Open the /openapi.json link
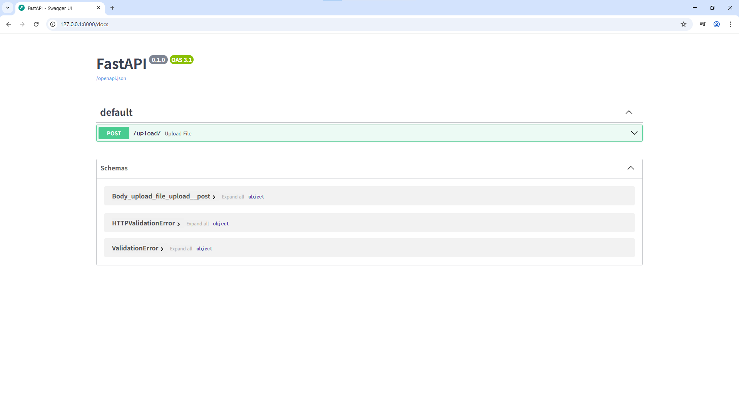 coord(111,78)
